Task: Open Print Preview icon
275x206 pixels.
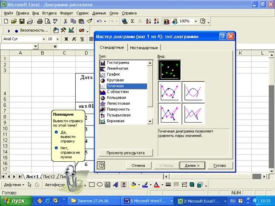Action: (48, 21)
